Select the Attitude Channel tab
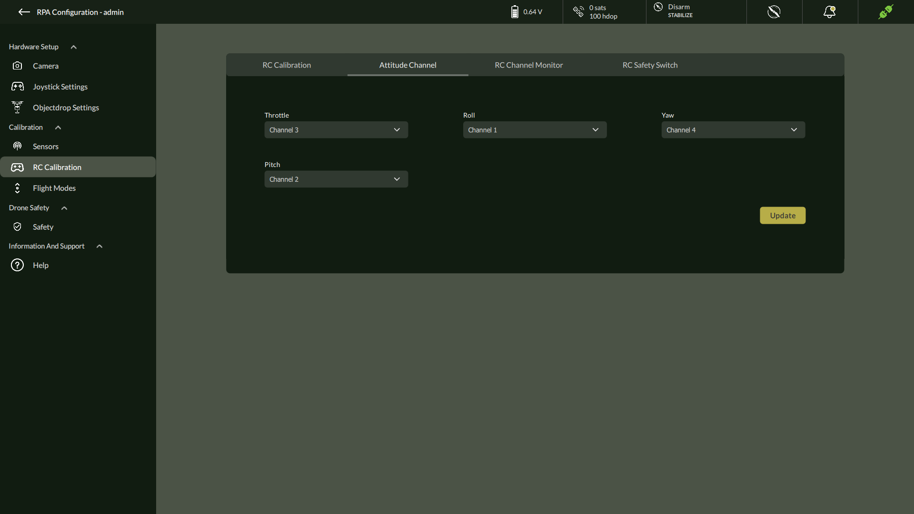Viewport: 914px width, 514px height. [408, 65]
